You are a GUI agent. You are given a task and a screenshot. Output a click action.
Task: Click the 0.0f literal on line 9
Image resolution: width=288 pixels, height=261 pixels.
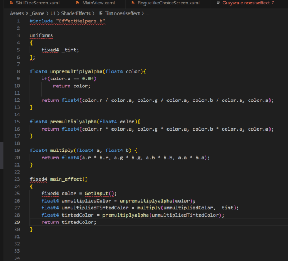click(88, 78)
